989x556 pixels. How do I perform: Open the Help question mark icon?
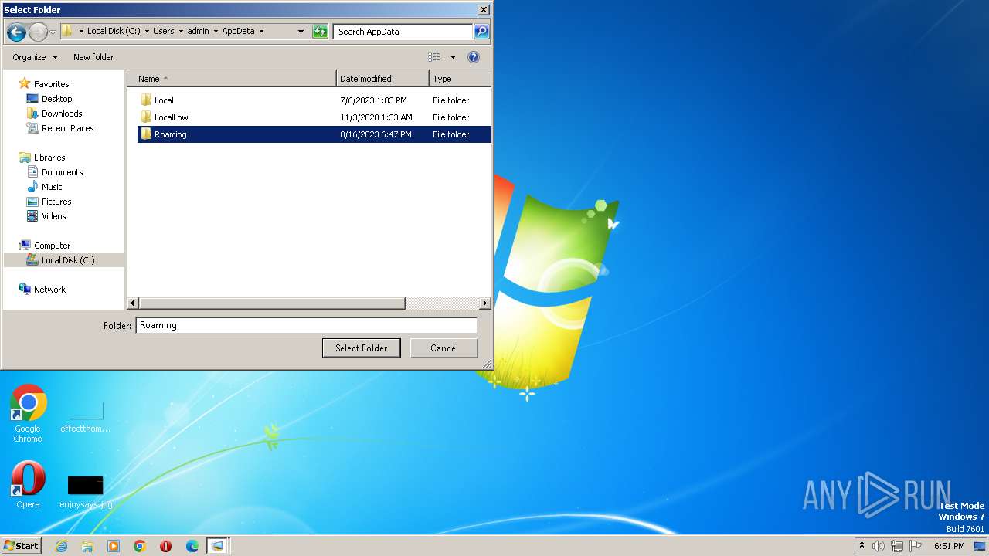point(474,57)
